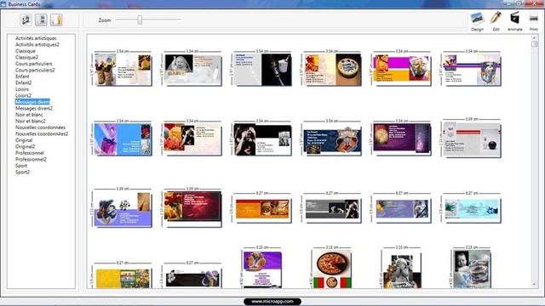
Task: Click the Print icon
Action: pos(534,21)
